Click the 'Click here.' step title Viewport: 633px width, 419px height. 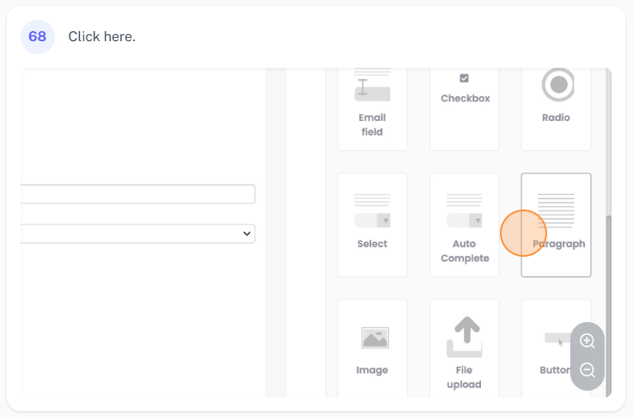pos(102,37)
